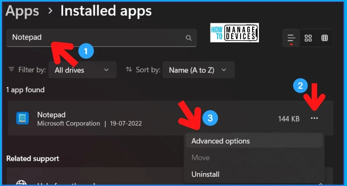Viewport: 347px width, 186px height.
Task: Click the Notepad app name text
Action: (51, 115)
